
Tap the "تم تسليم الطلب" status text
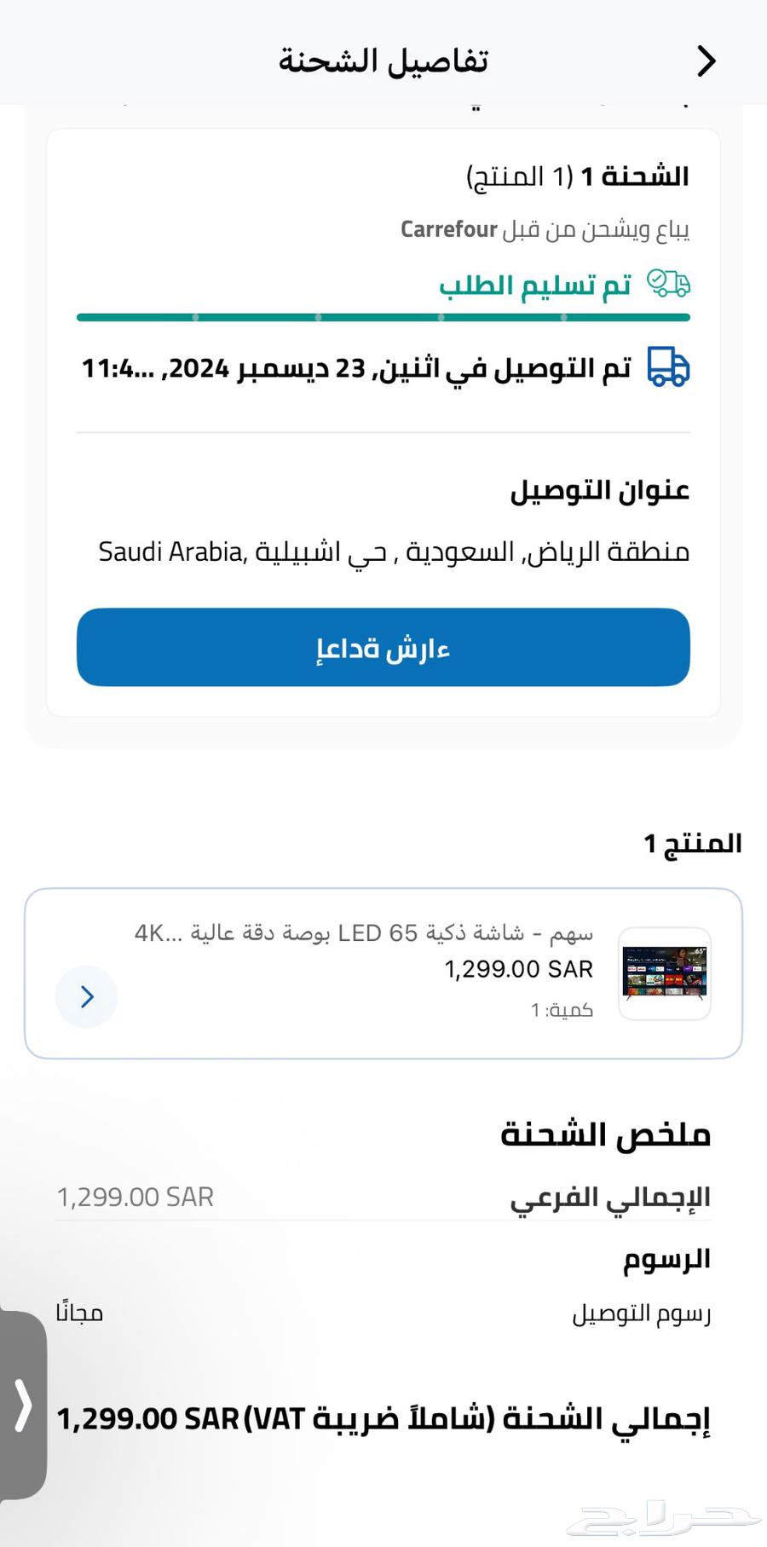535,286
